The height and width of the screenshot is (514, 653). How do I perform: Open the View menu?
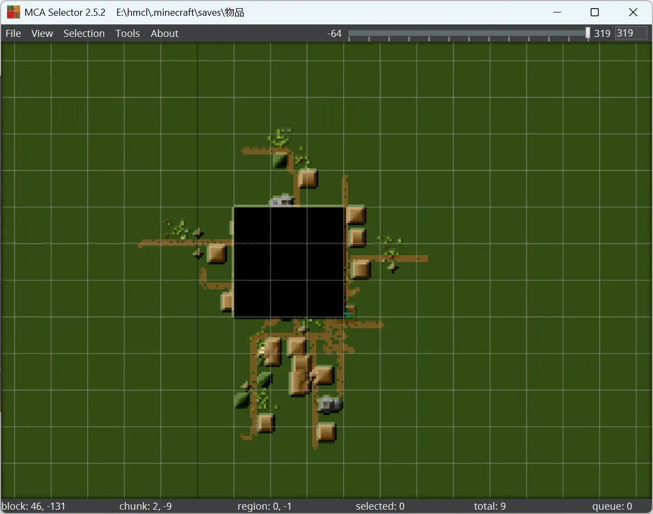pyautogui.click(x=42, y=33)
